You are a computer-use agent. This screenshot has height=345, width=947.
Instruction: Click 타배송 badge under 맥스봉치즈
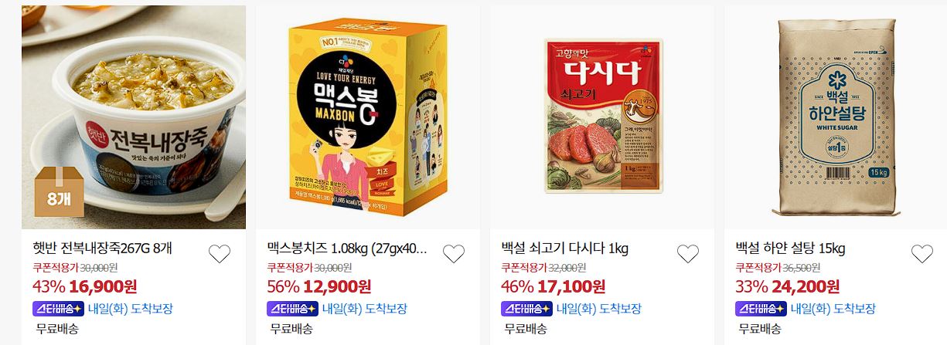[292, 309]
